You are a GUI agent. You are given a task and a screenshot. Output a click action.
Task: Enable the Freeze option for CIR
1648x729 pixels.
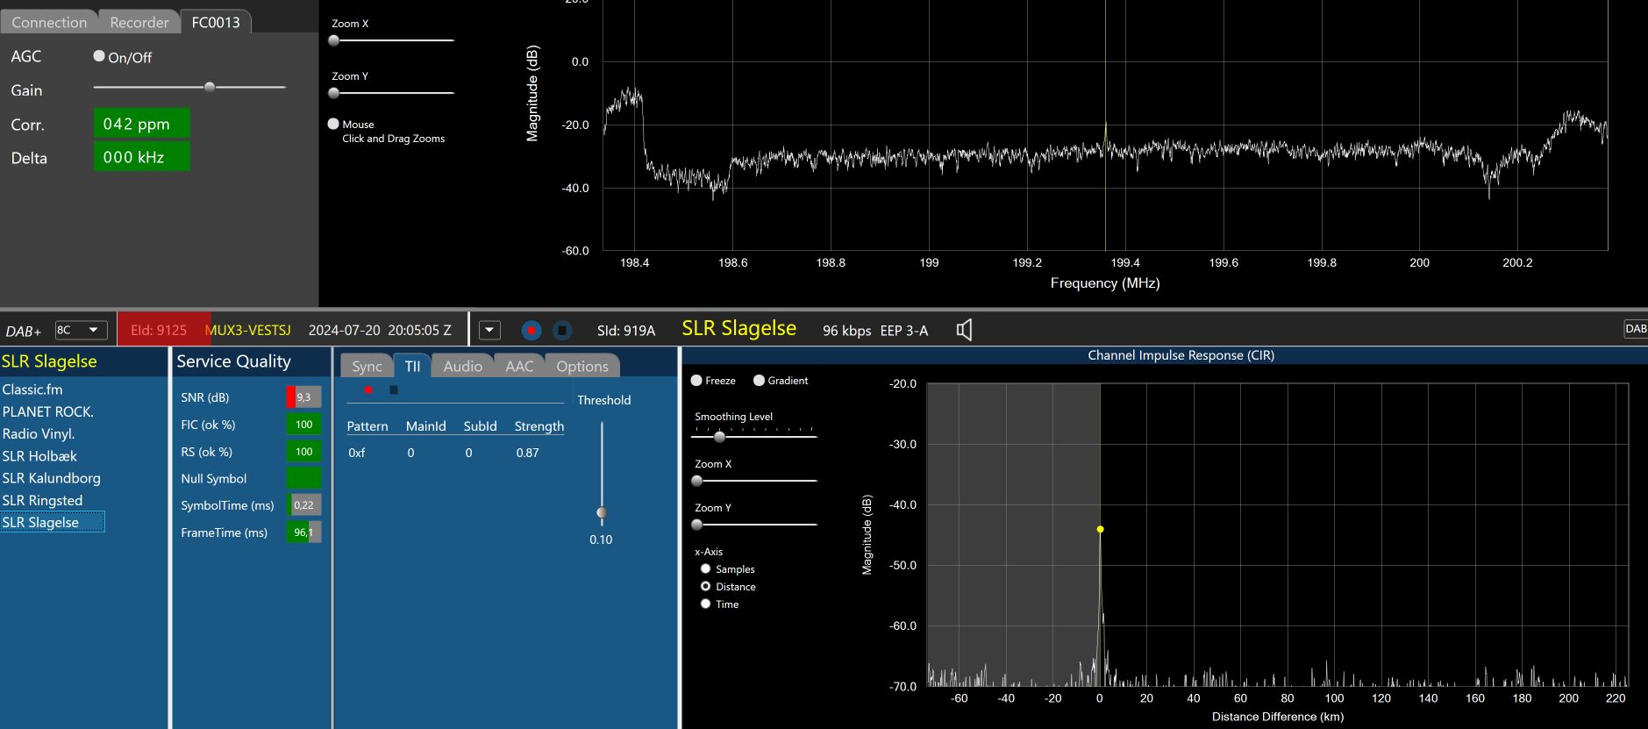tap(696, 381)
